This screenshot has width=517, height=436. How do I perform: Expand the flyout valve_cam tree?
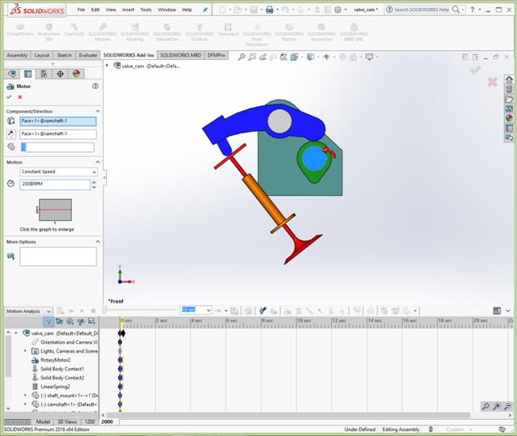107,66
